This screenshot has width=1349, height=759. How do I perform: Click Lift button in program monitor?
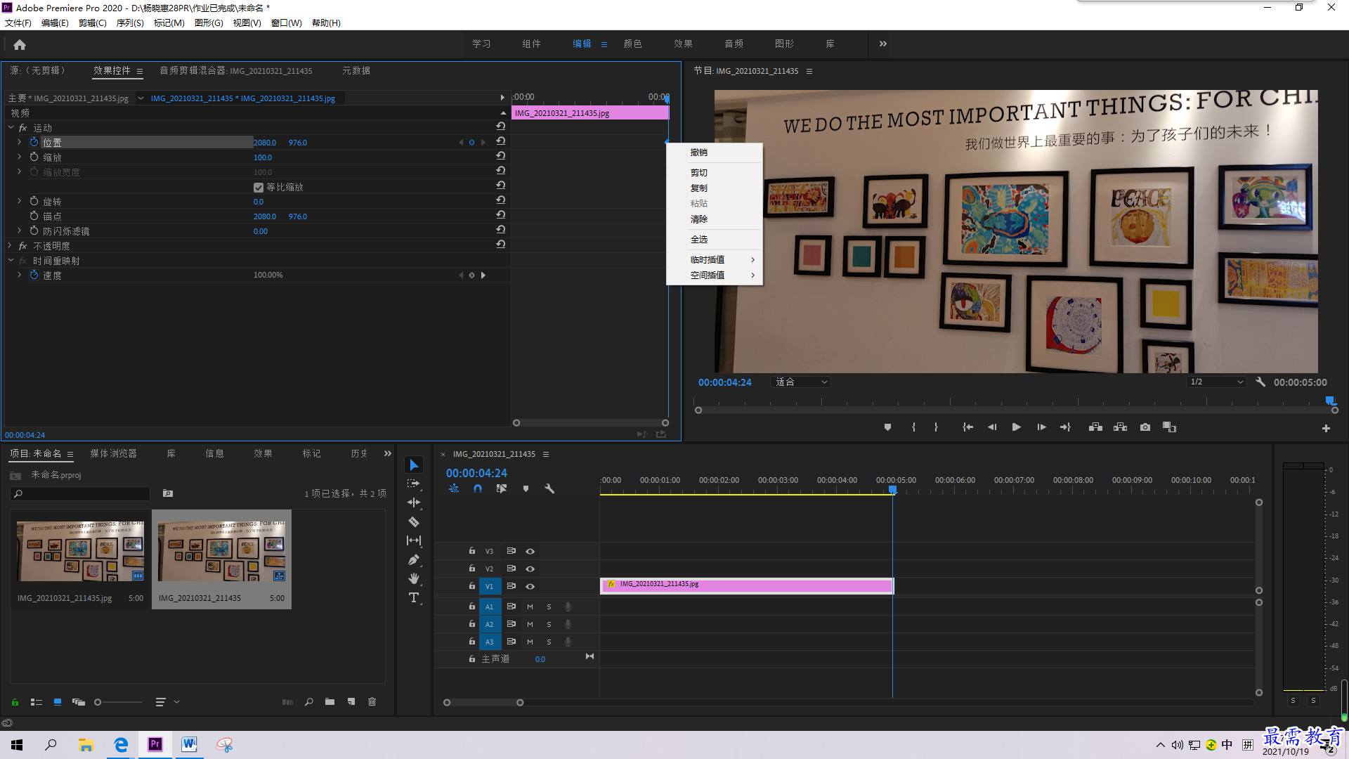[1095, 427]
